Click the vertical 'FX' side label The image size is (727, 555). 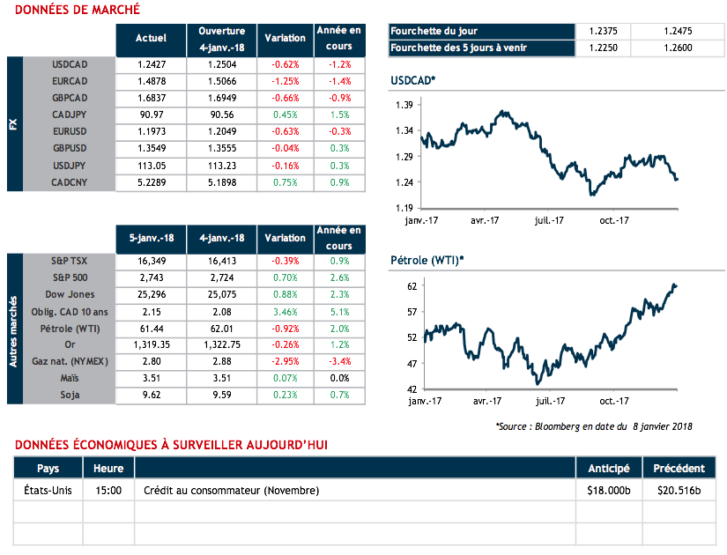(x=14, y=123)
